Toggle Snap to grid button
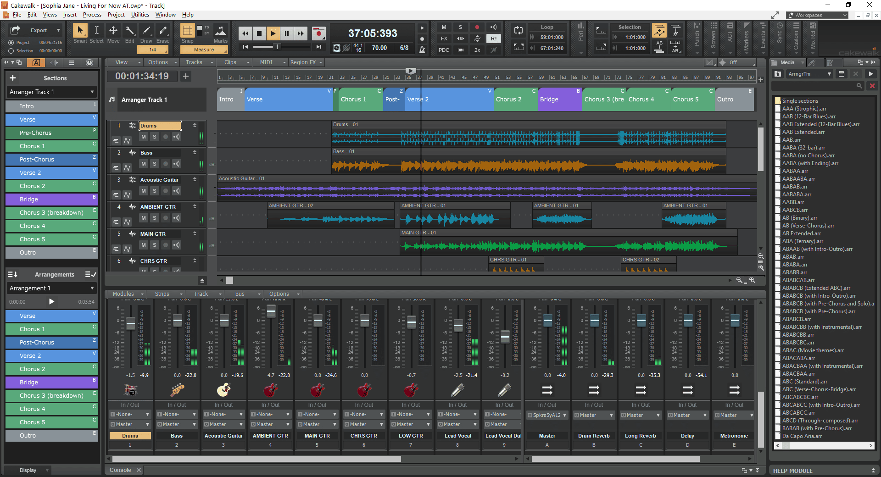Screen dimensions: 881x477 point(187,31)
